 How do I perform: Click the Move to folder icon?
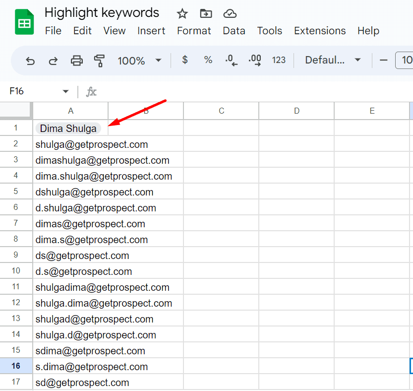click(206, 13)
